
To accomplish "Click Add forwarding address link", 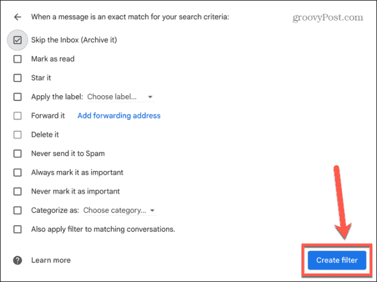I will 119,116.
